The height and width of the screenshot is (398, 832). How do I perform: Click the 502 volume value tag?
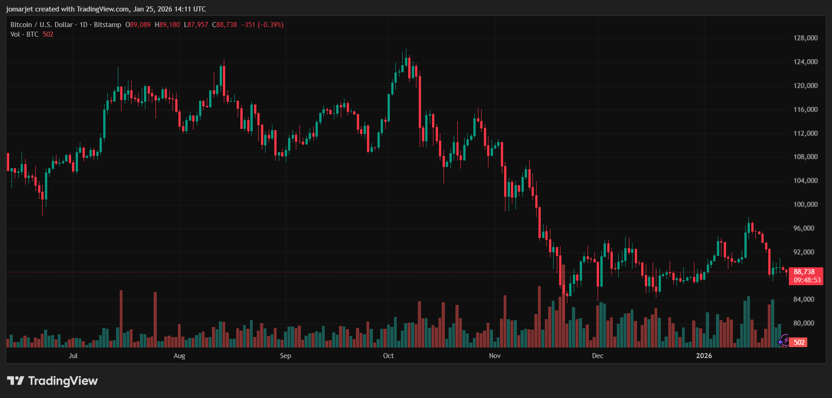pos(799,343)
